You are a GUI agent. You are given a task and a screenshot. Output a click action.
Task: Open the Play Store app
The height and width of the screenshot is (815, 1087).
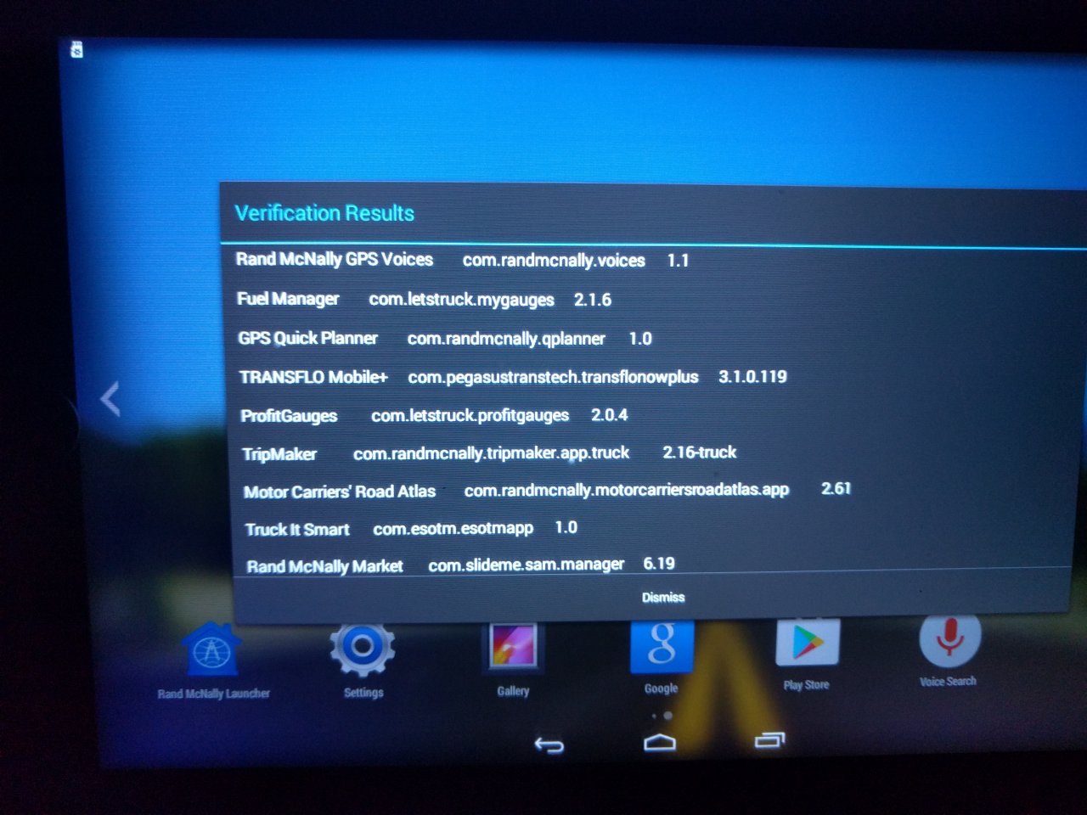807,643
